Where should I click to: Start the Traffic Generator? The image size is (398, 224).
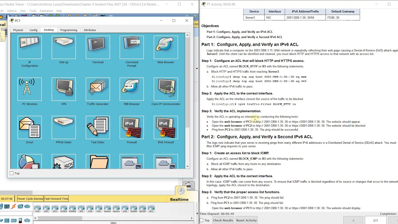(x=98, y=89)
